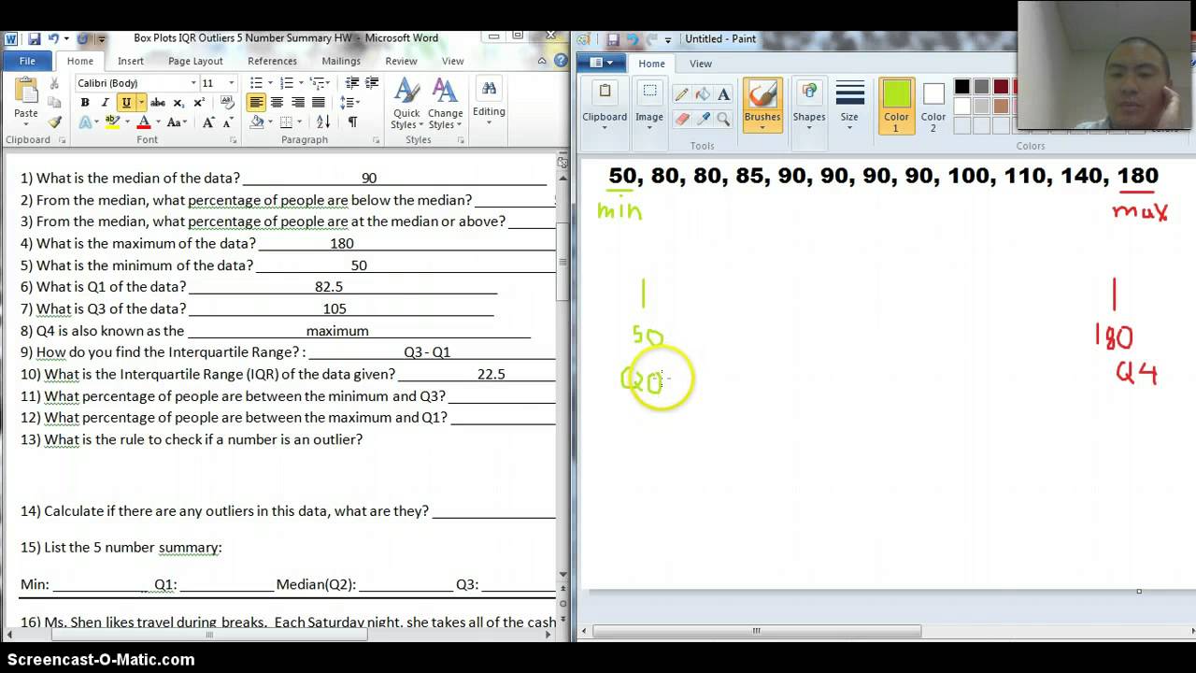
Task: Switch to the Insert tab in Word
Action: pos(131,61)
